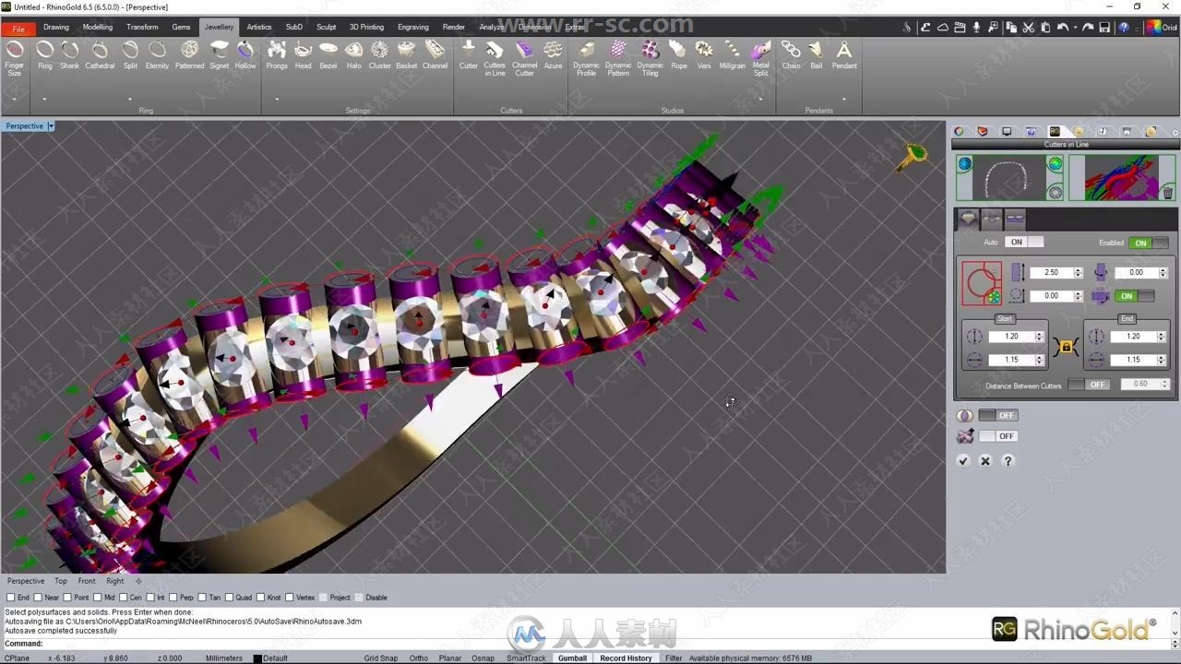Select the Head setting tool

point(303,55)
